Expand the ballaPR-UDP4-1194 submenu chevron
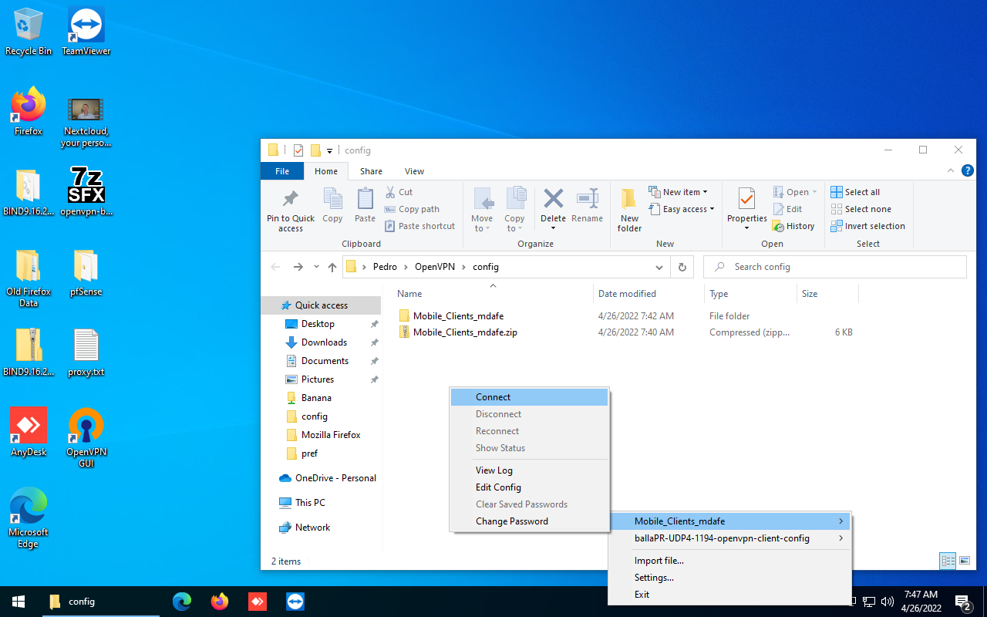 pos(840,538)
